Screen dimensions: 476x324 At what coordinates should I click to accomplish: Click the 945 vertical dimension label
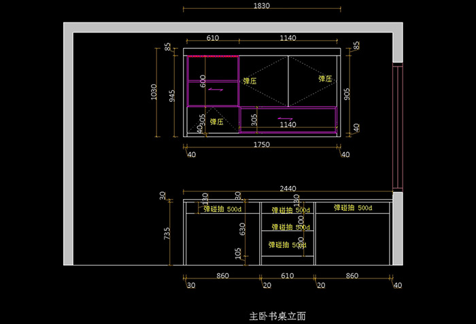point(173,96)
